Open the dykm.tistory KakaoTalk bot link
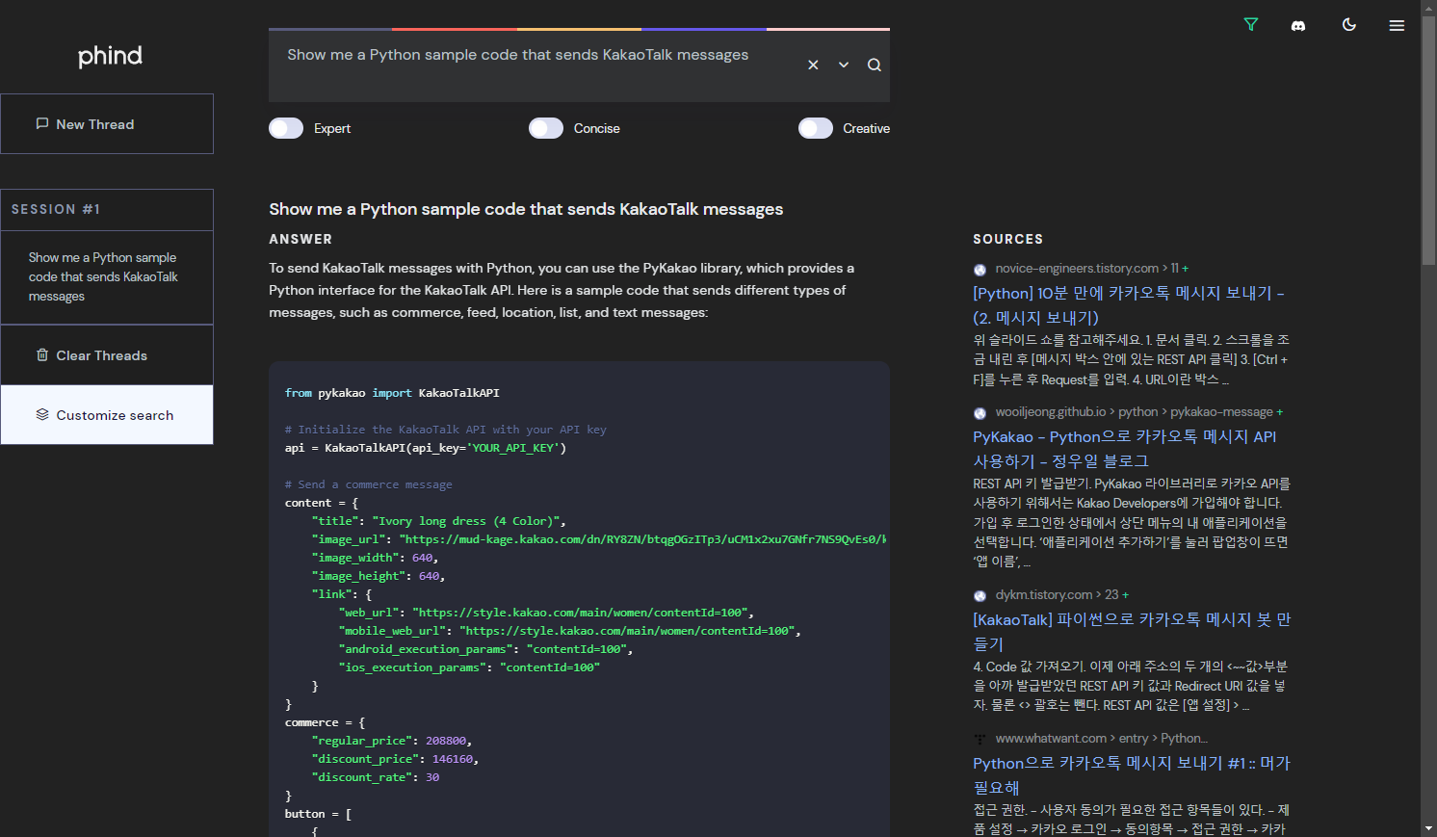Screen dimensions: 1437x837 pos(1132,631)
